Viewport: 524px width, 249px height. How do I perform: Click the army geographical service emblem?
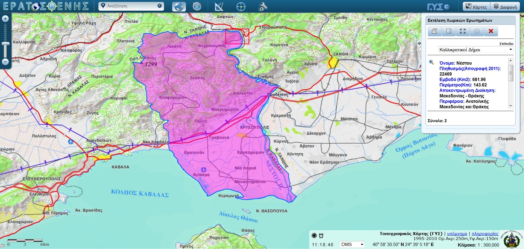point(511,239)
